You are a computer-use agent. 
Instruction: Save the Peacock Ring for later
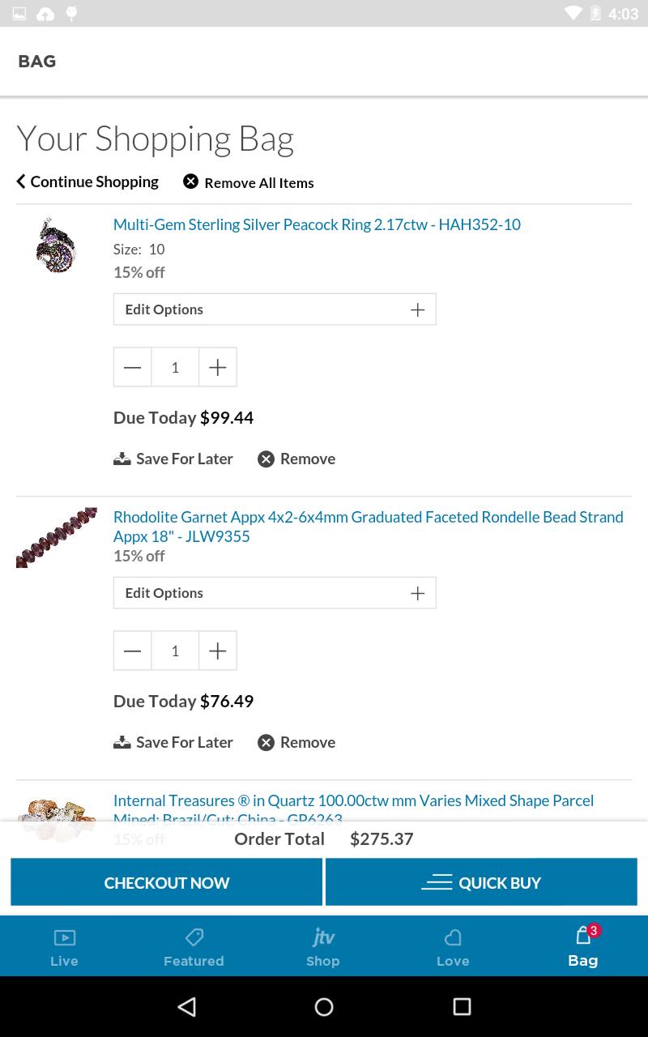coord(173,459)
